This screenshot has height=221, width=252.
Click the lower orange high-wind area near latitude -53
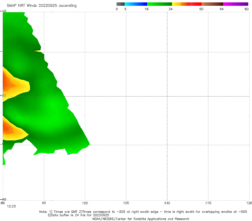[x=7, y=129]
